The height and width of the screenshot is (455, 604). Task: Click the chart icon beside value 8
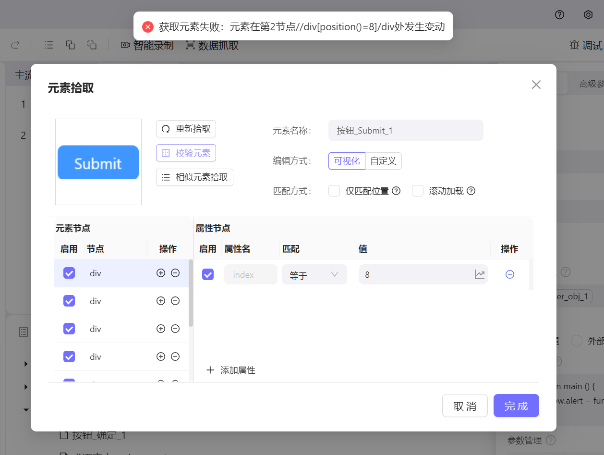coord(480,274)
